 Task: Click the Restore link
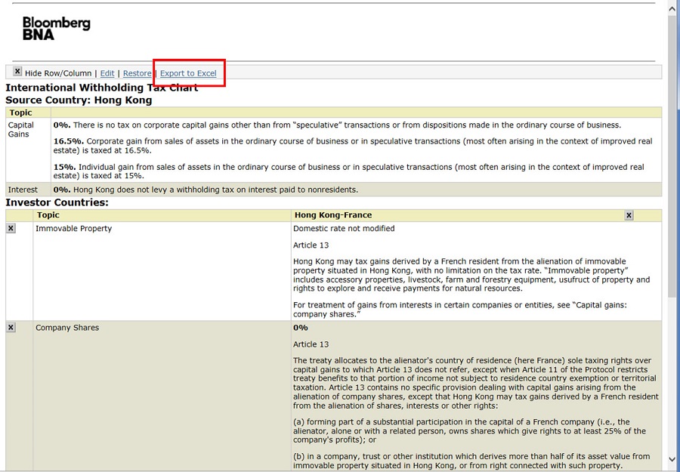click(137, 73)
